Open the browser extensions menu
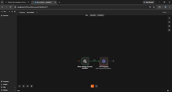172x92 pixels. coord(160,7)
